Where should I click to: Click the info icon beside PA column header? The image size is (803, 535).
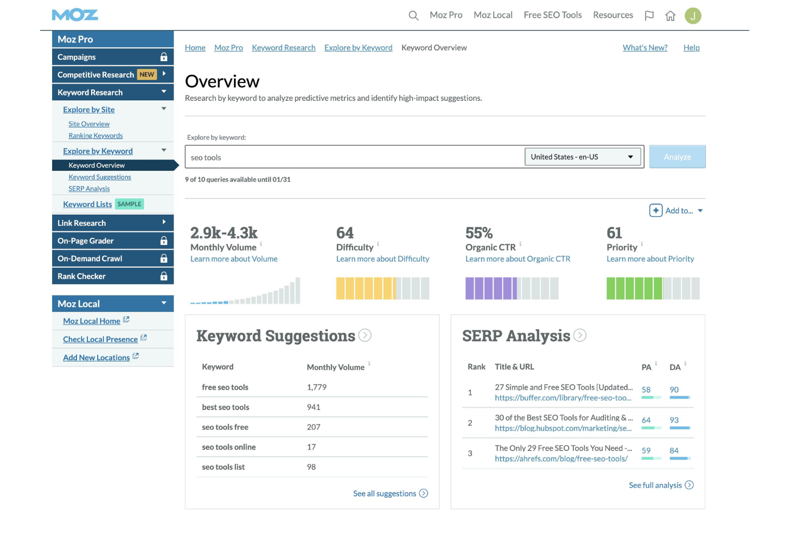pyautogui.click(x=656, y=364)
